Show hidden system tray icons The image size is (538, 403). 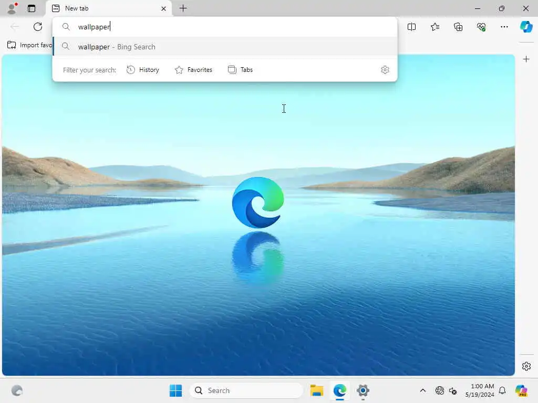tap(423, 390)
